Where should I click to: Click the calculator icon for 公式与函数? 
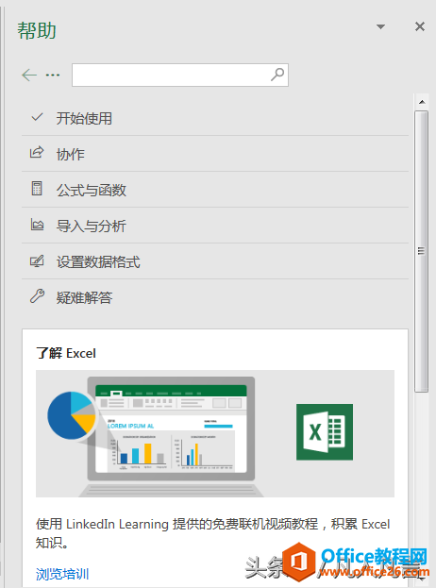tap(37, 189)
